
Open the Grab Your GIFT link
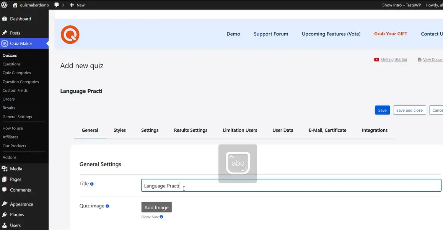pos(391,34)
